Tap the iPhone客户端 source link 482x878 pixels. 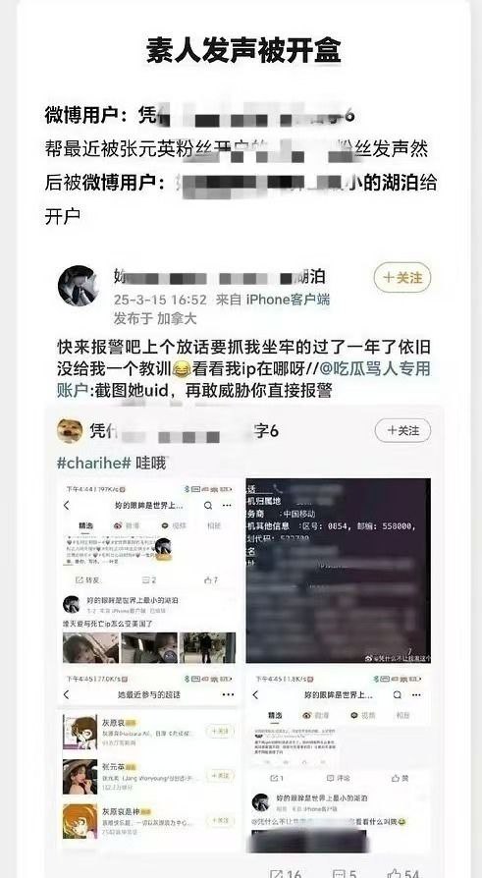tap(288, 300)
